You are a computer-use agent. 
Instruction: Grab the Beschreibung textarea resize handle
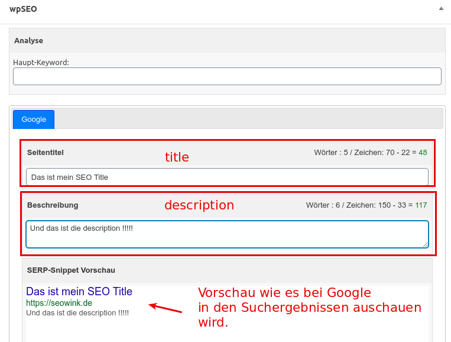click(426, 245)
